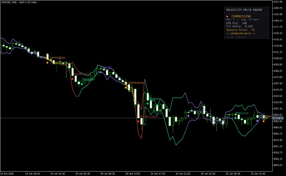Click the TRANSITIONING label near the 3994.65 level

click(148, 116)
